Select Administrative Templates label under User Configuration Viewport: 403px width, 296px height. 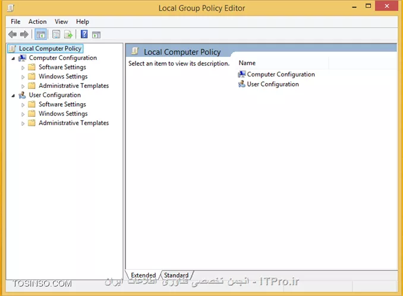coord(74,123)
